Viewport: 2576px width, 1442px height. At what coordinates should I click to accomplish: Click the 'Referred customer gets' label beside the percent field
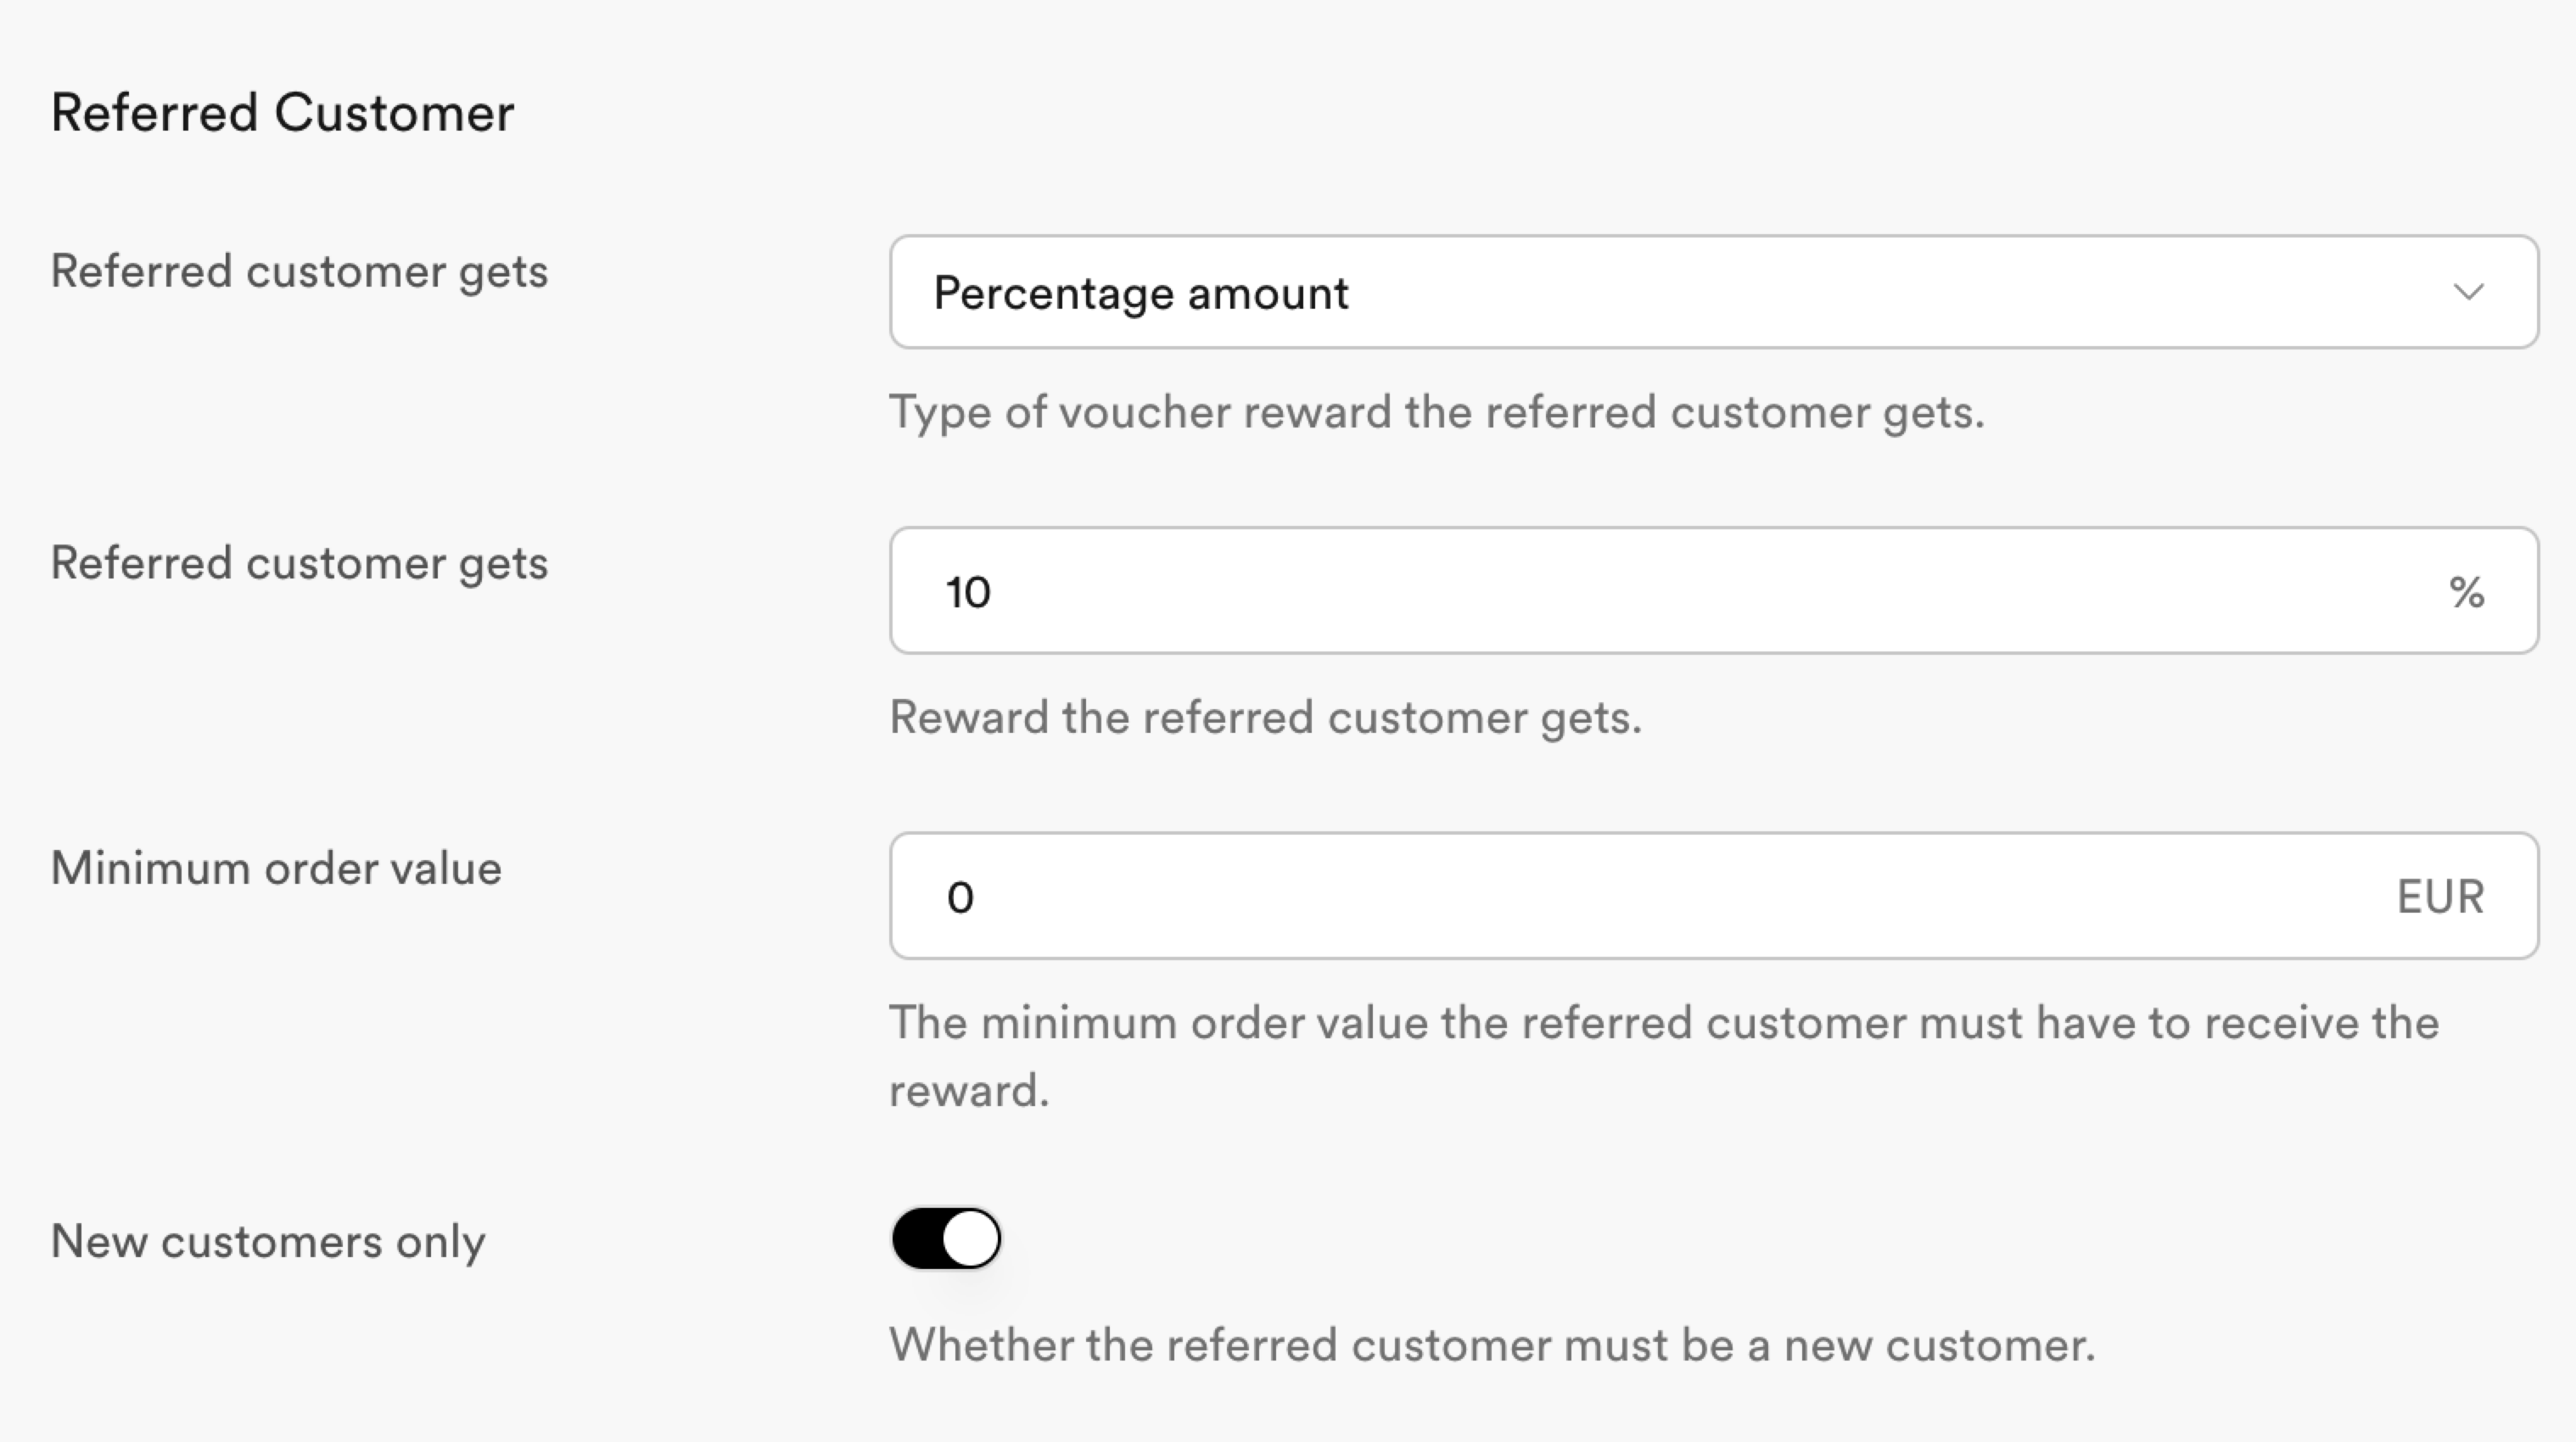[x=299, y=563]
